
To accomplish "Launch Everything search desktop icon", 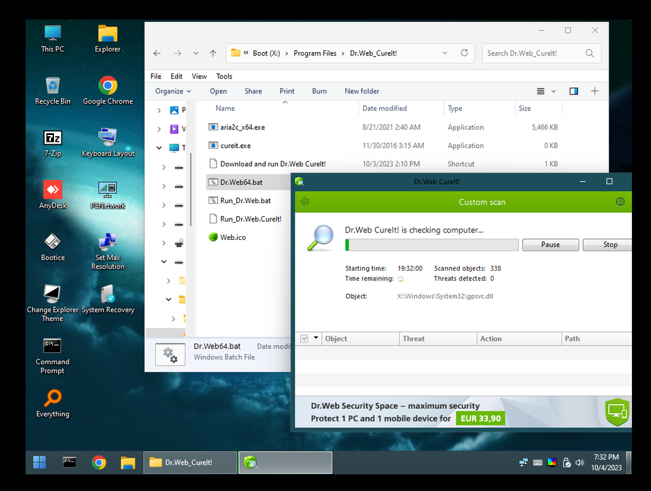I will pos(53,403).
